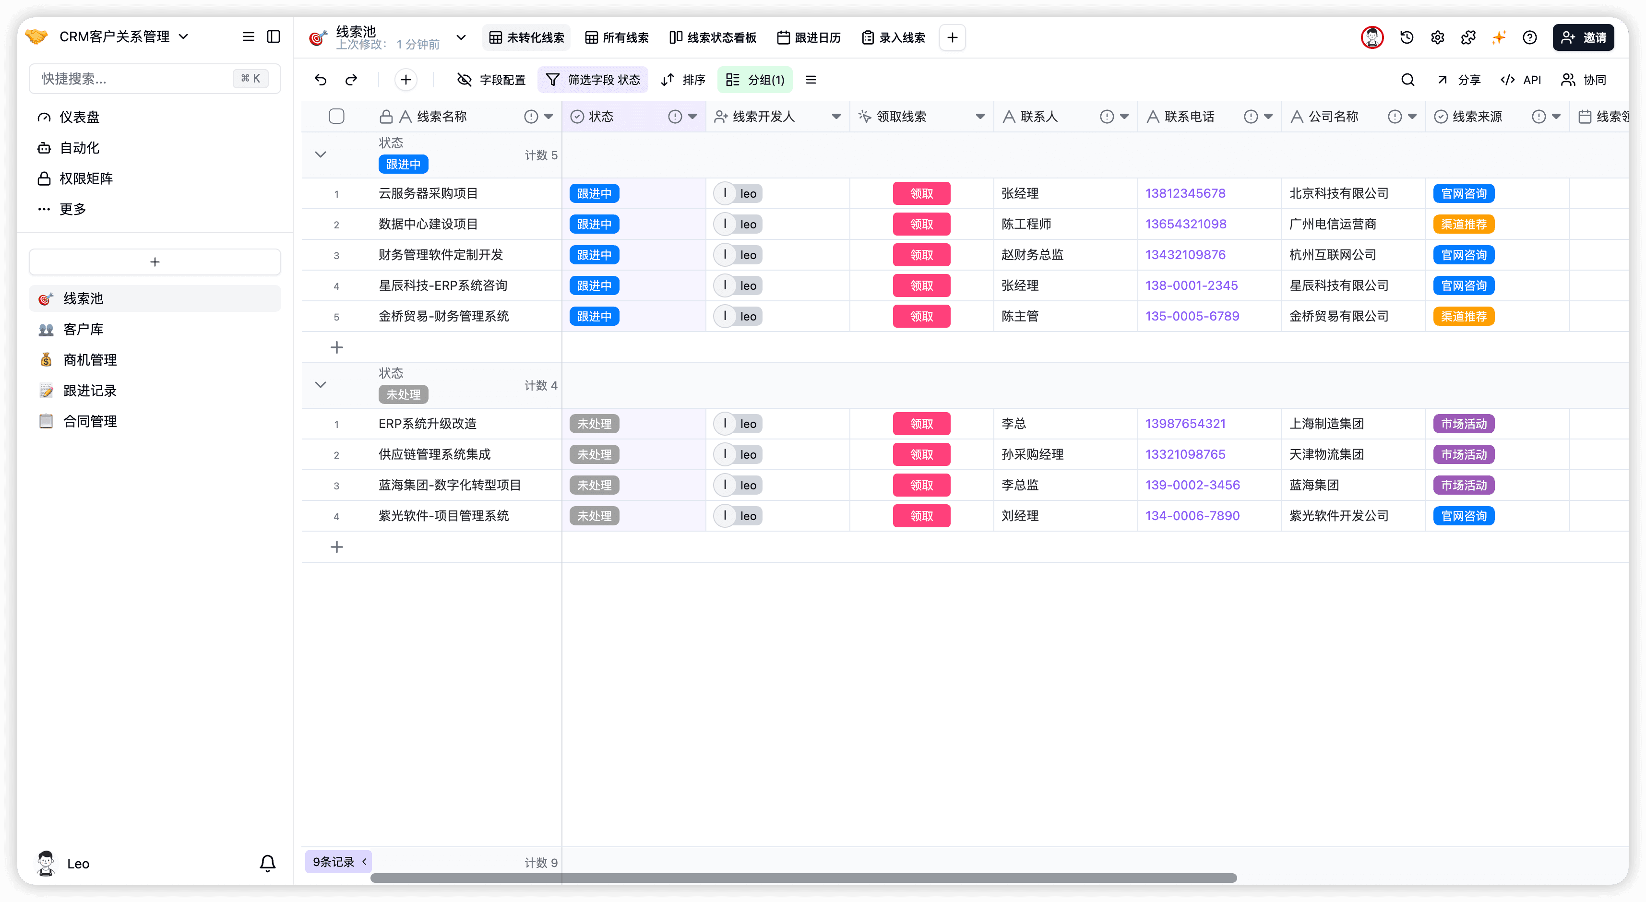The image size is (1646, 902).
Task: Click the horizontal scrollbar at bottom
Action: [803, 878]
